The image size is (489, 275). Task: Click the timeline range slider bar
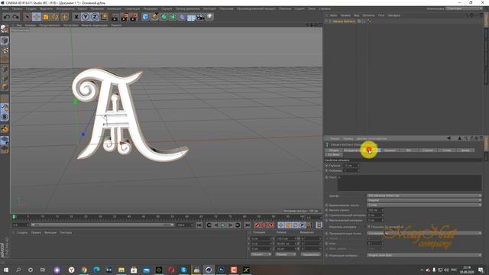coord(102,225)
